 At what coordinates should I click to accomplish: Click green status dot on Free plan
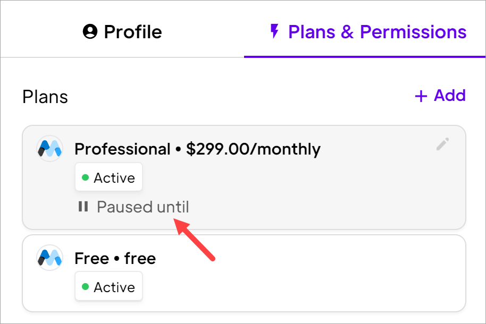pyautogui.click(x=85, y=286)
